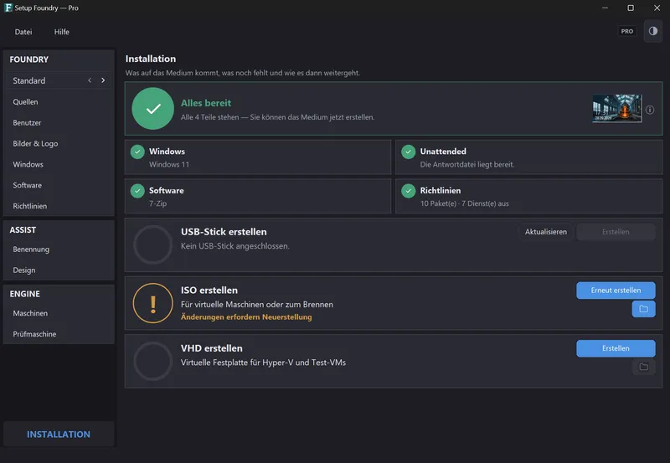Image resolution: width=670 pixels, height=463 pixels.
Task: Open Richtlinien in the sidebar
Action: (59, 206)
